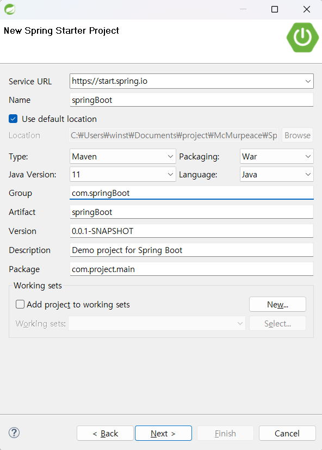
Task: Click the Description text field
Action: (x=191, y=250)
